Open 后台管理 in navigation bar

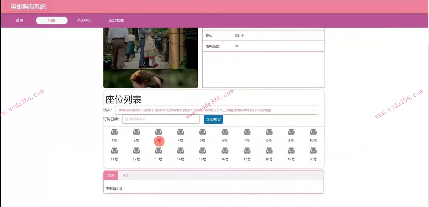[116, 20]
